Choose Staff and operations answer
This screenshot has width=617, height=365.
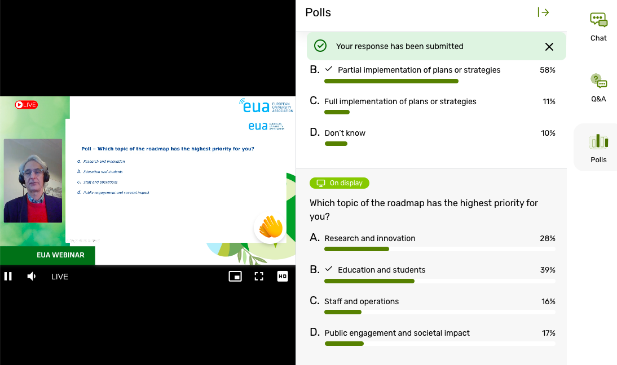(x=433, y=305)
